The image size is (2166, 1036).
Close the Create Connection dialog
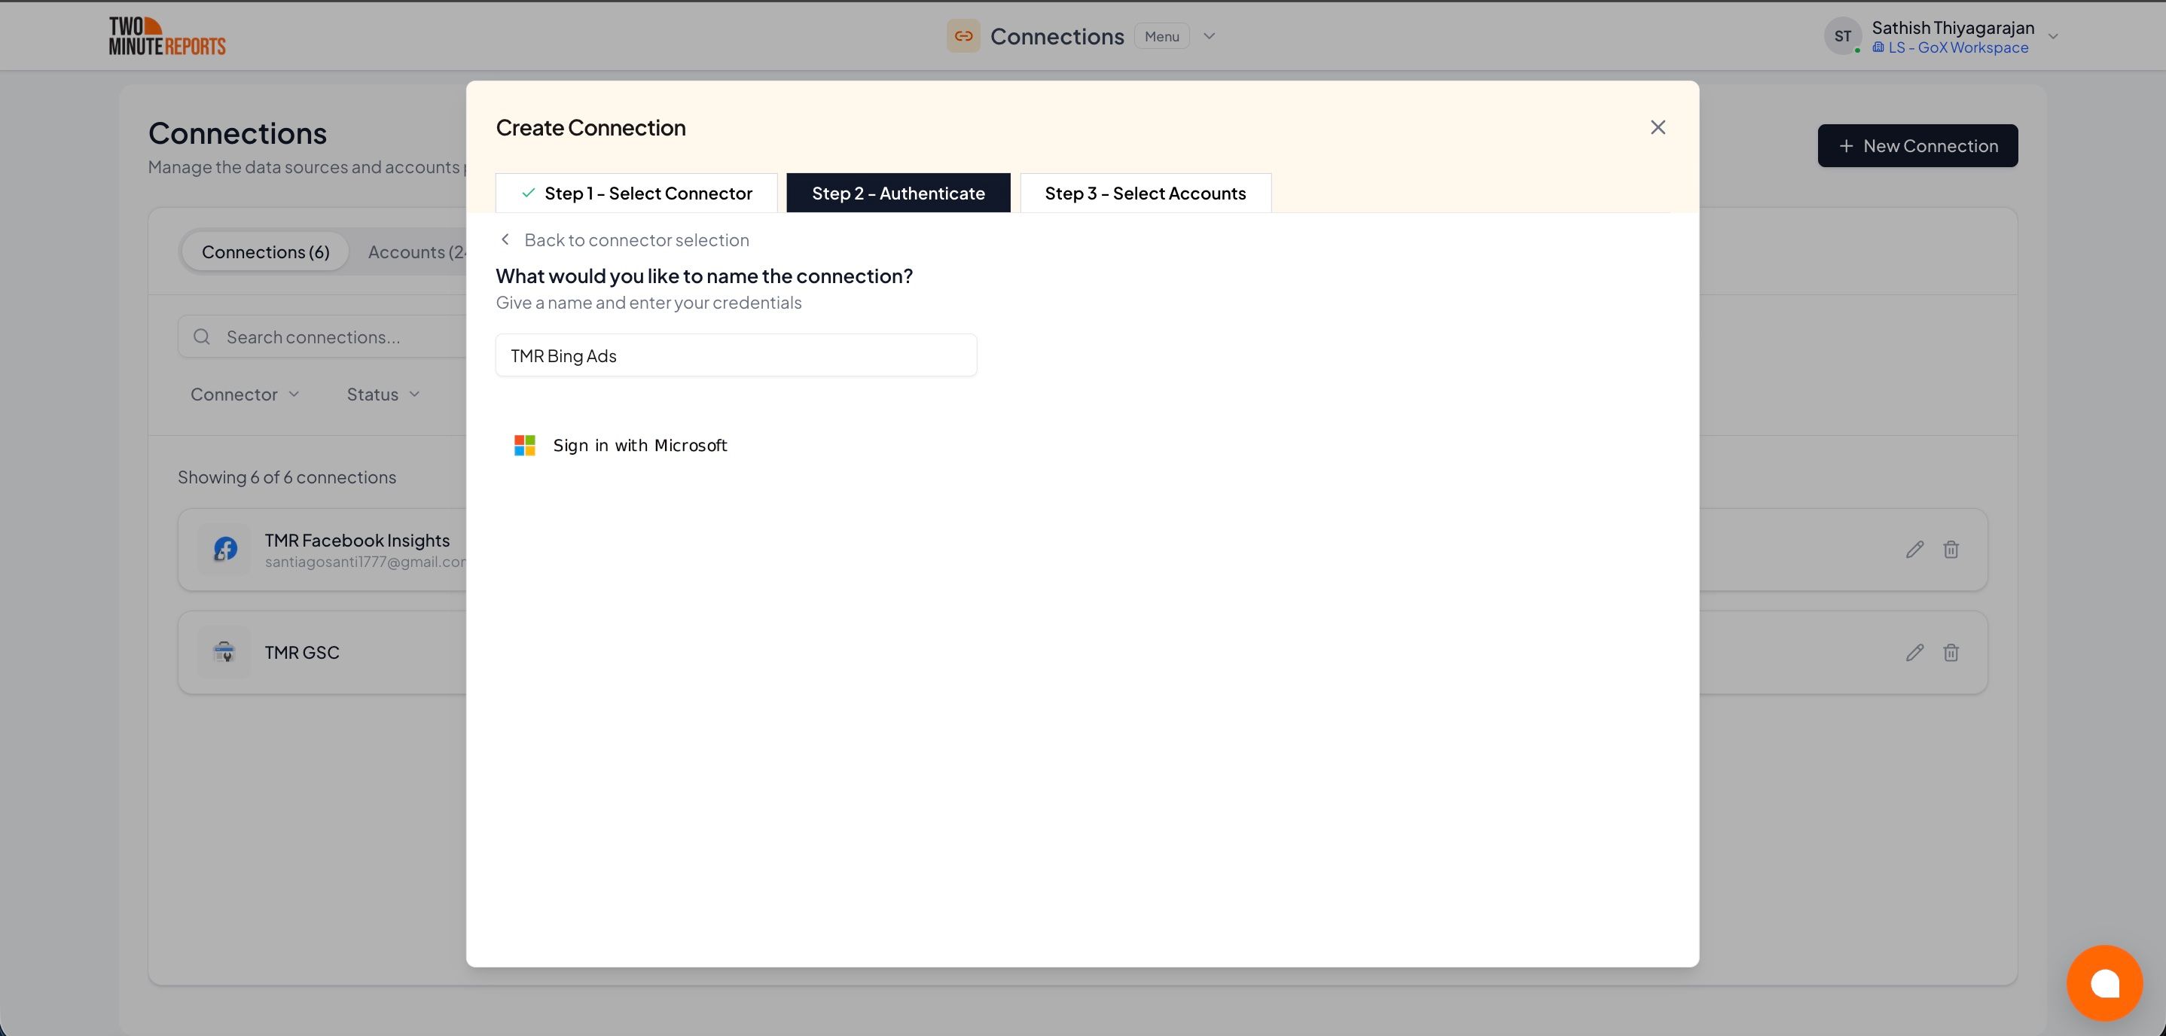1658,127
